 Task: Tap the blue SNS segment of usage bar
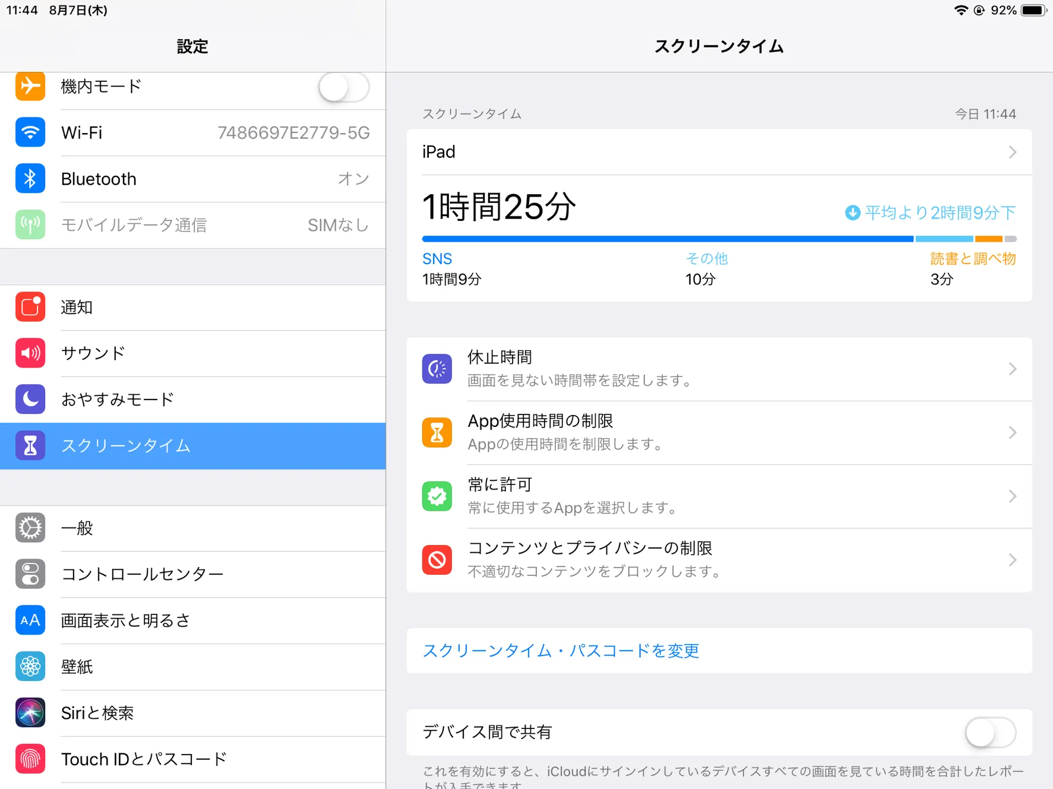tap(668, 239)
